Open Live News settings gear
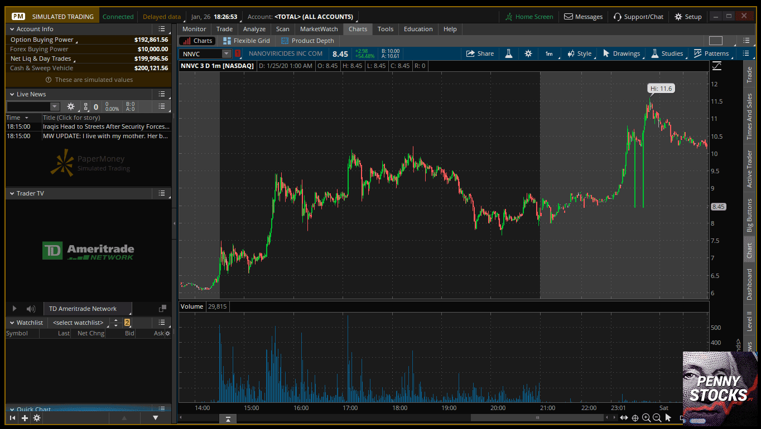Viewport: 761px width, 429px height. tap(71, 106)
